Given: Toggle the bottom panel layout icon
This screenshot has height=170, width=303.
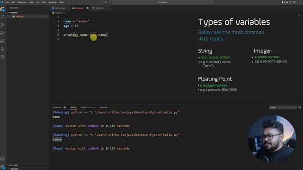Looking at the screenshot, I should pos(287,2).
